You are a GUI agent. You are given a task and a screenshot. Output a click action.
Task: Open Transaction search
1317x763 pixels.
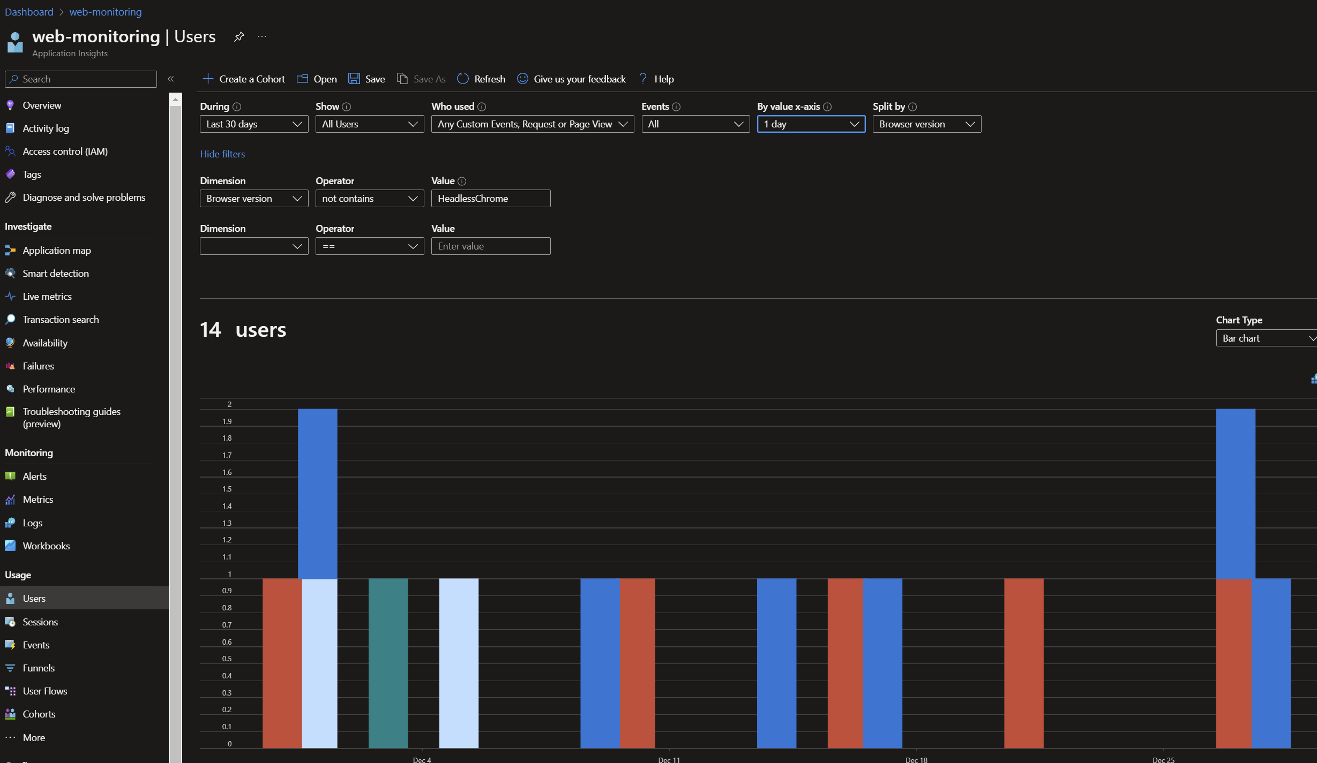(61, 319)
